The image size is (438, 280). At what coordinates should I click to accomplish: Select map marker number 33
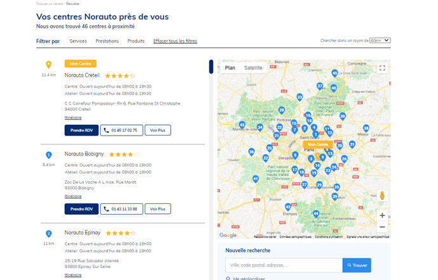click(300, 98)
